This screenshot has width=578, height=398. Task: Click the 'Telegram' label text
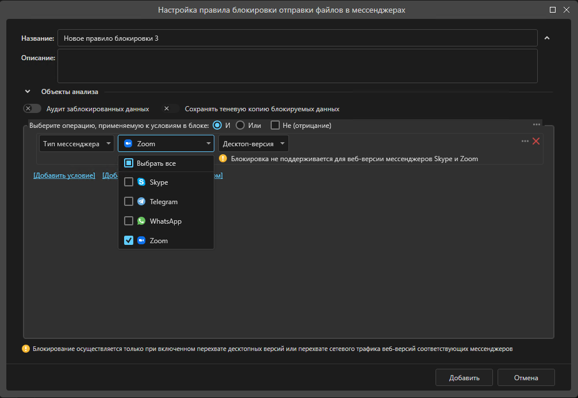pos(164,201)
